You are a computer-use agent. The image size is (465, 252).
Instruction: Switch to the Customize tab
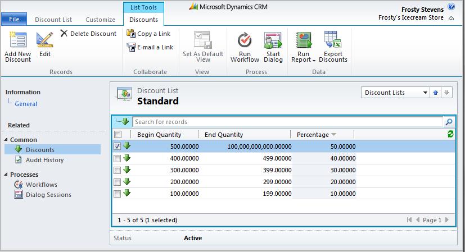(100, 20)
